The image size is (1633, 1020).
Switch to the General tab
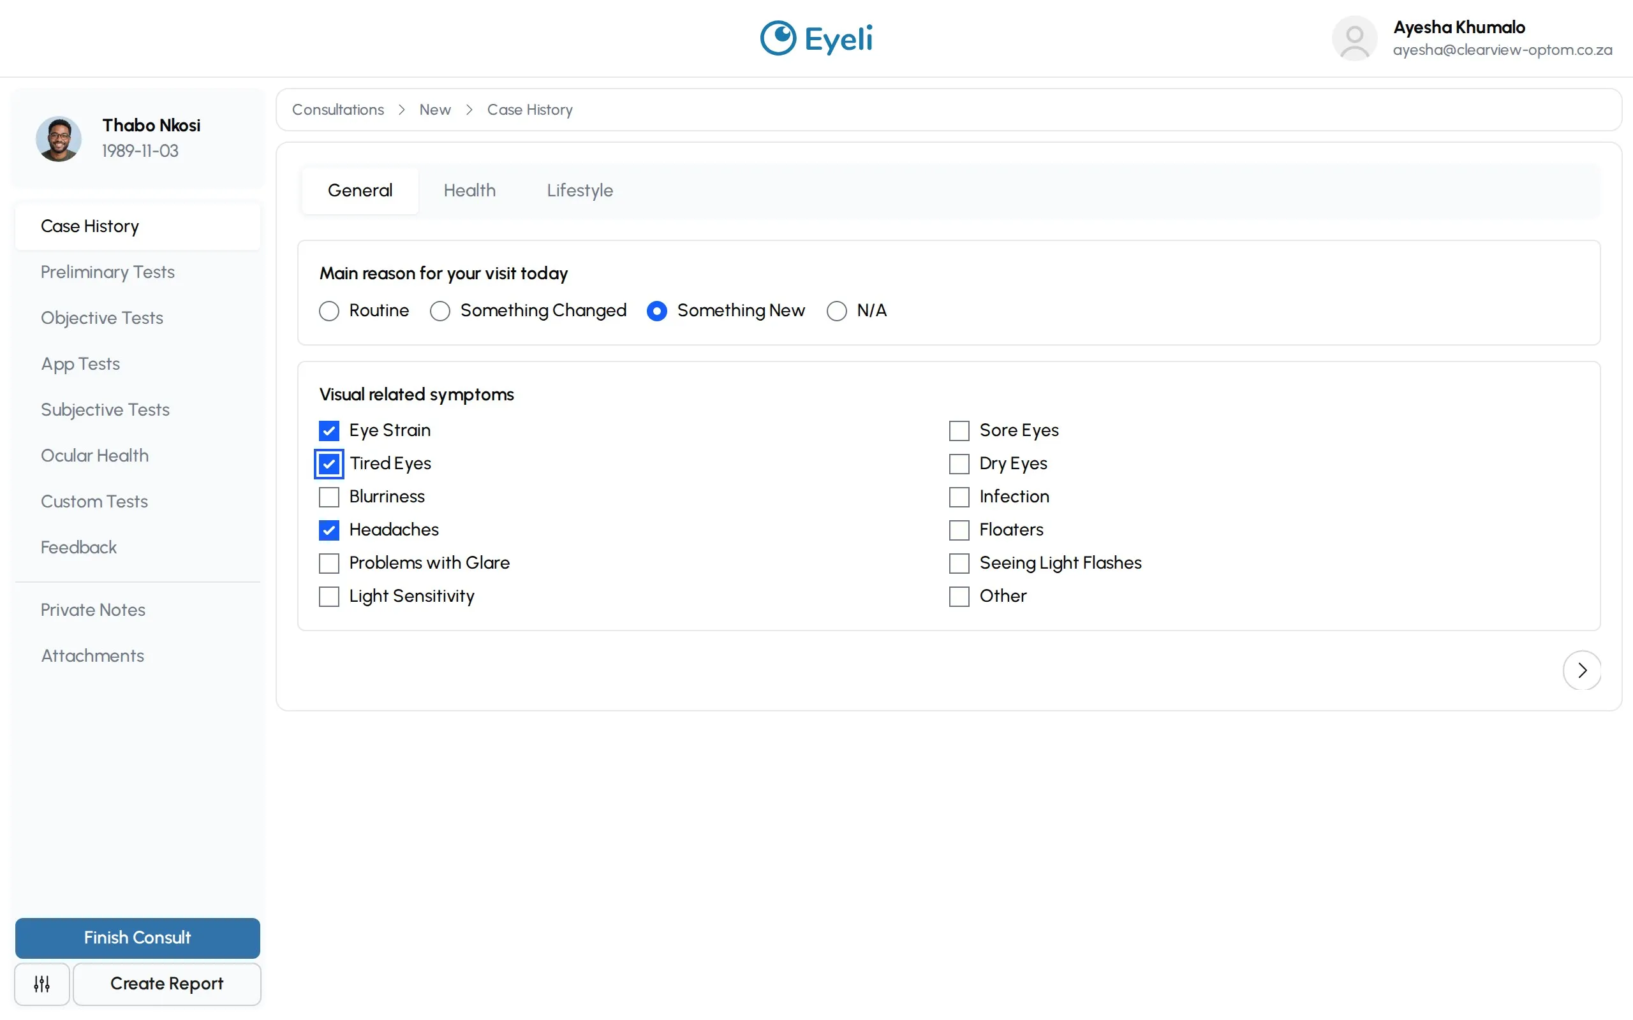360,190
